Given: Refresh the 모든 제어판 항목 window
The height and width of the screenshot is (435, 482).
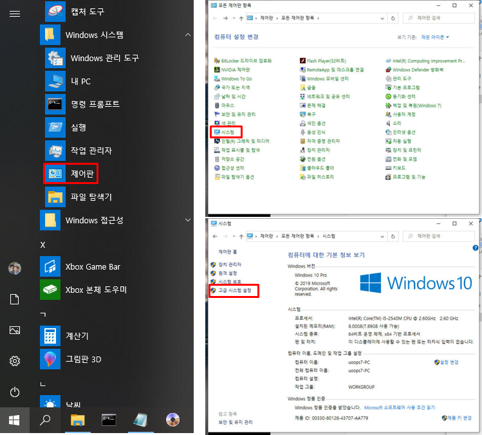Looking at the screenshot, I should [x=393, y=19].
